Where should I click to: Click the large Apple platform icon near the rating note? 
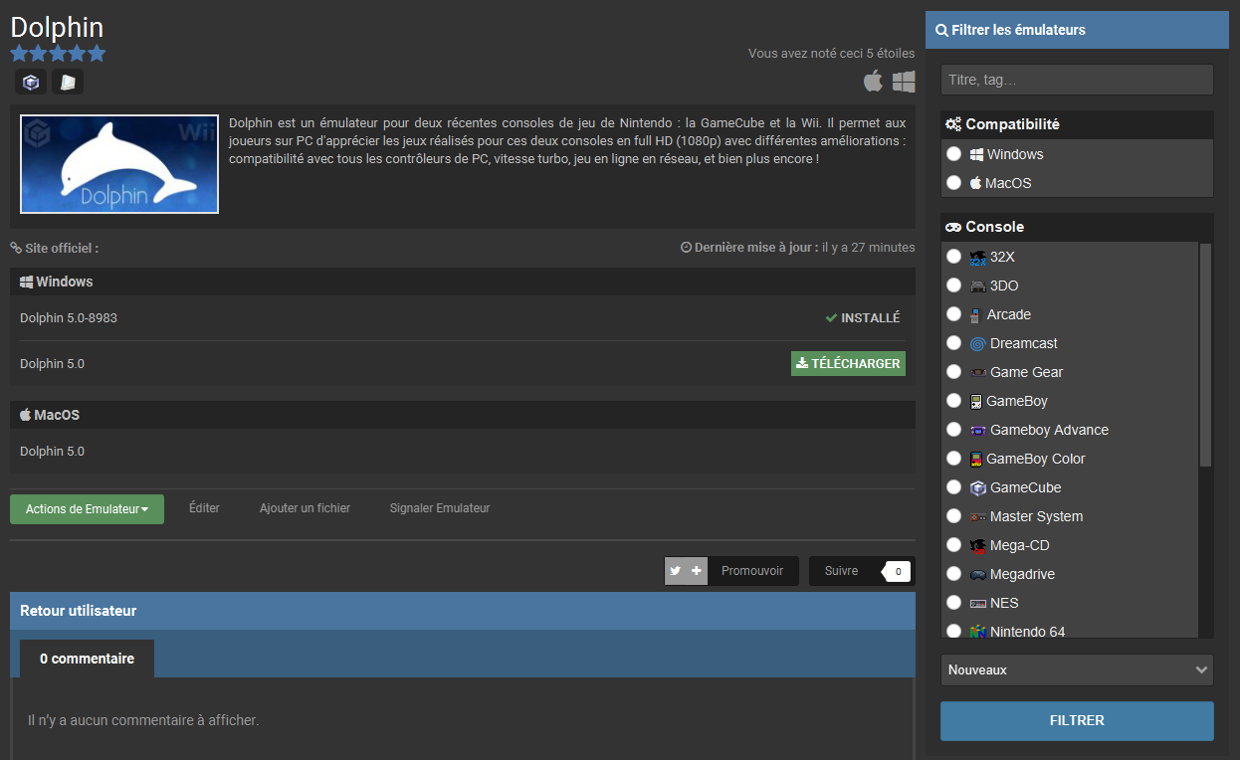[x=873, y=81]
